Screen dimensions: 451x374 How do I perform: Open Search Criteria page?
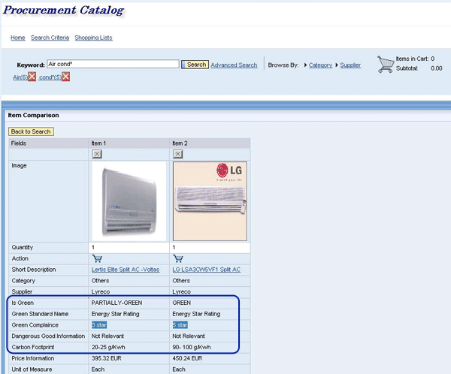[x=50, y=38]
